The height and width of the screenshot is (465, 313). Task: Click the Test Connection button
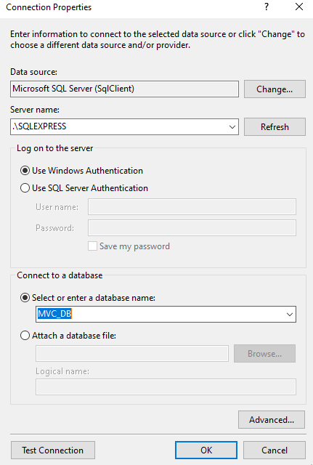(x=53, y=450)
